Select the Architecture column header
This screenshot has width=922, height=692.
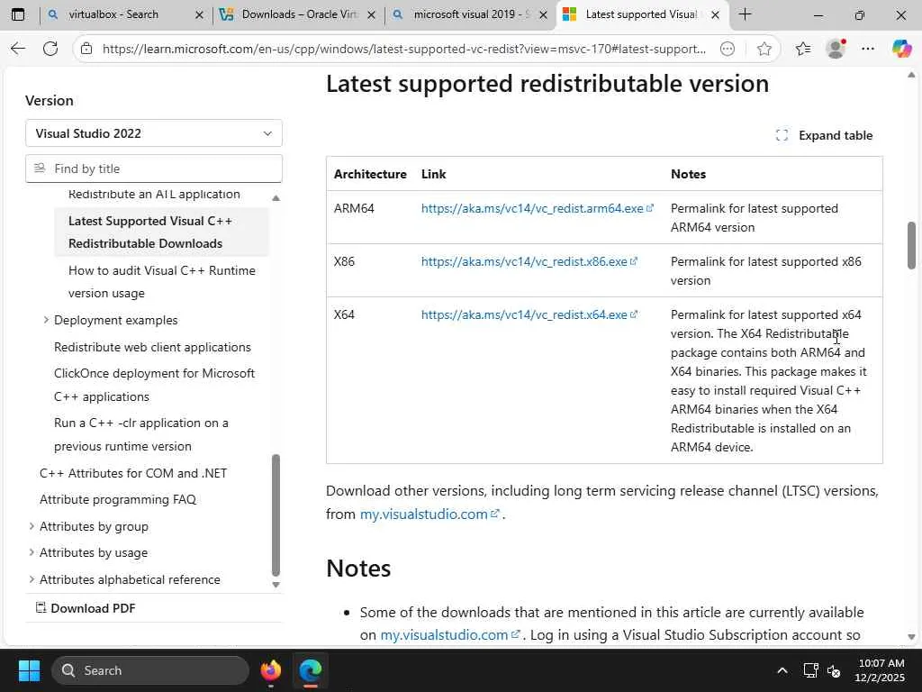[370, 174]
